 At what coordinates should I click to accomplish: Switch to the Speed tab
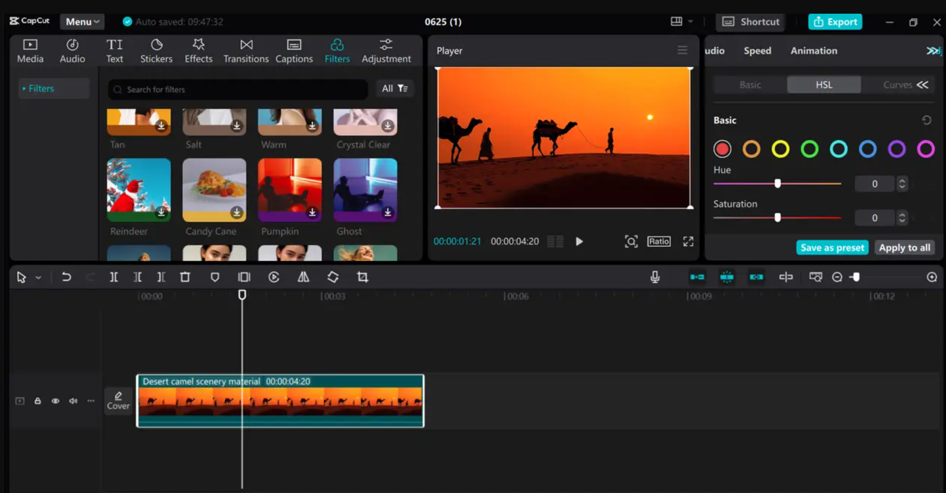click(757, 50)
